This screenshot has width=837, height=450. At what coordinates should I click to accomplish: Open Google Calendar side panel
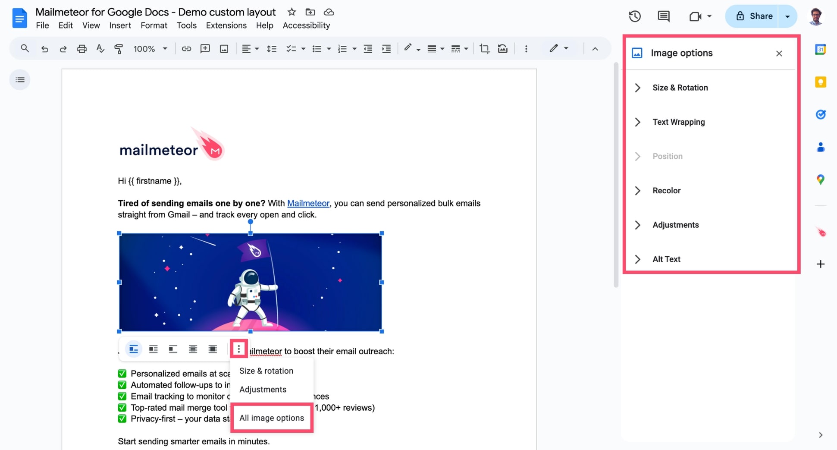click(x=821, y=49)
